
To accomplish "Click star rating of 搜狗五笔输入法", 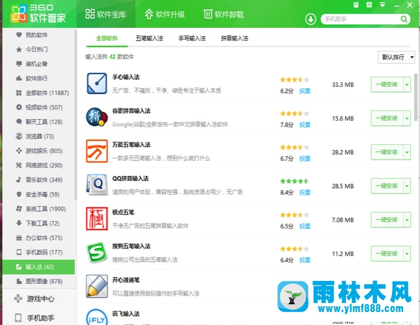I will (x=295, y=249).
